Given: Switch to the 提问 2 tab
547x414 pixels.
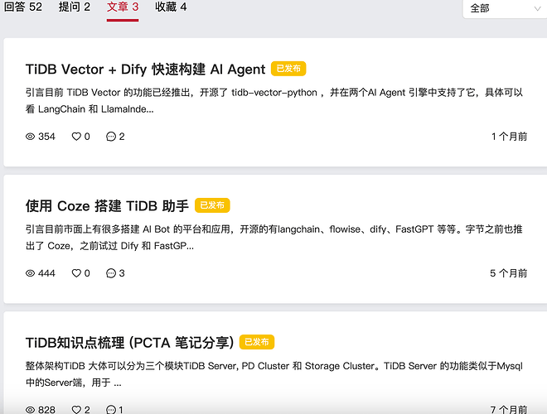Looking at the screenshot, I should pos(75,7).
